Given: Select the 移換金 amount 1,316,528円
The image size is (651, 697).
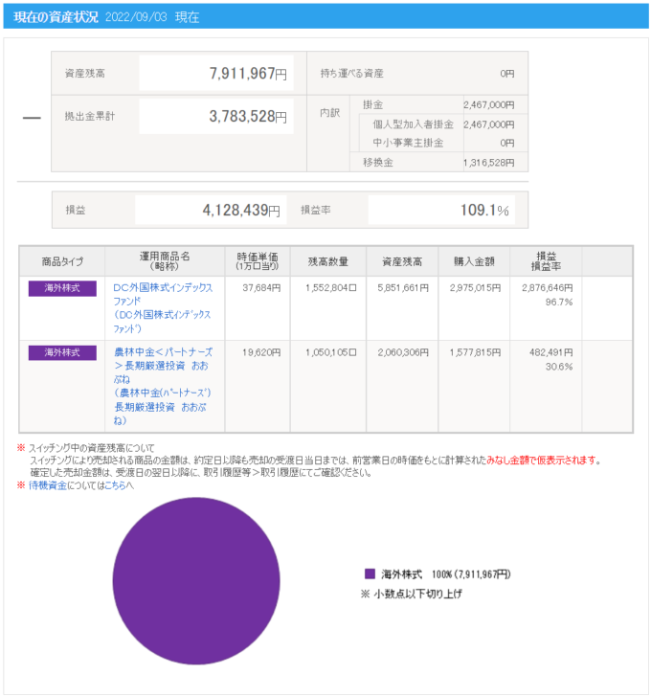Looking at the screenshot, I should [489, 163].
